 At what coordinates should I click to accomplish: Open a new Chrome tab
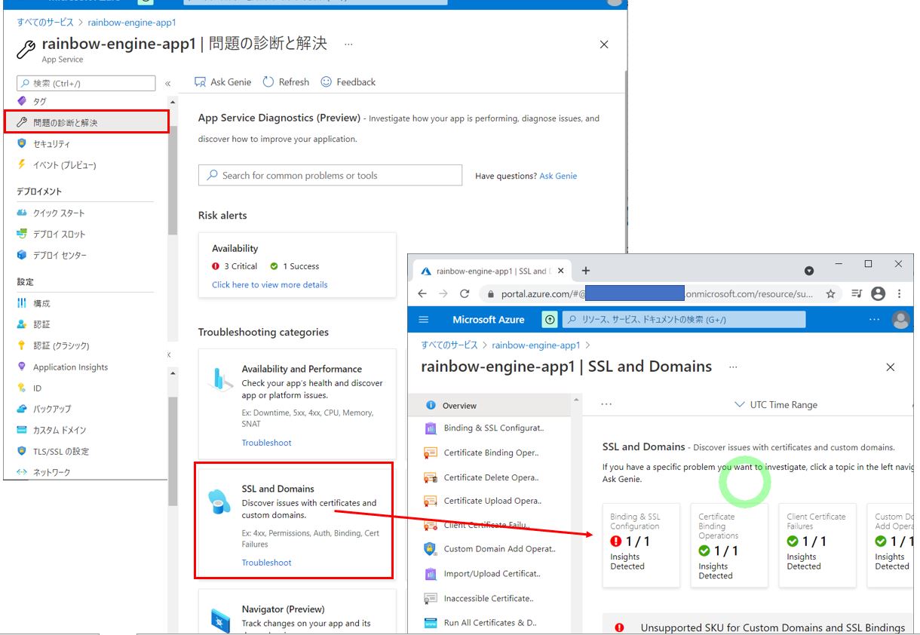(586, 271)
